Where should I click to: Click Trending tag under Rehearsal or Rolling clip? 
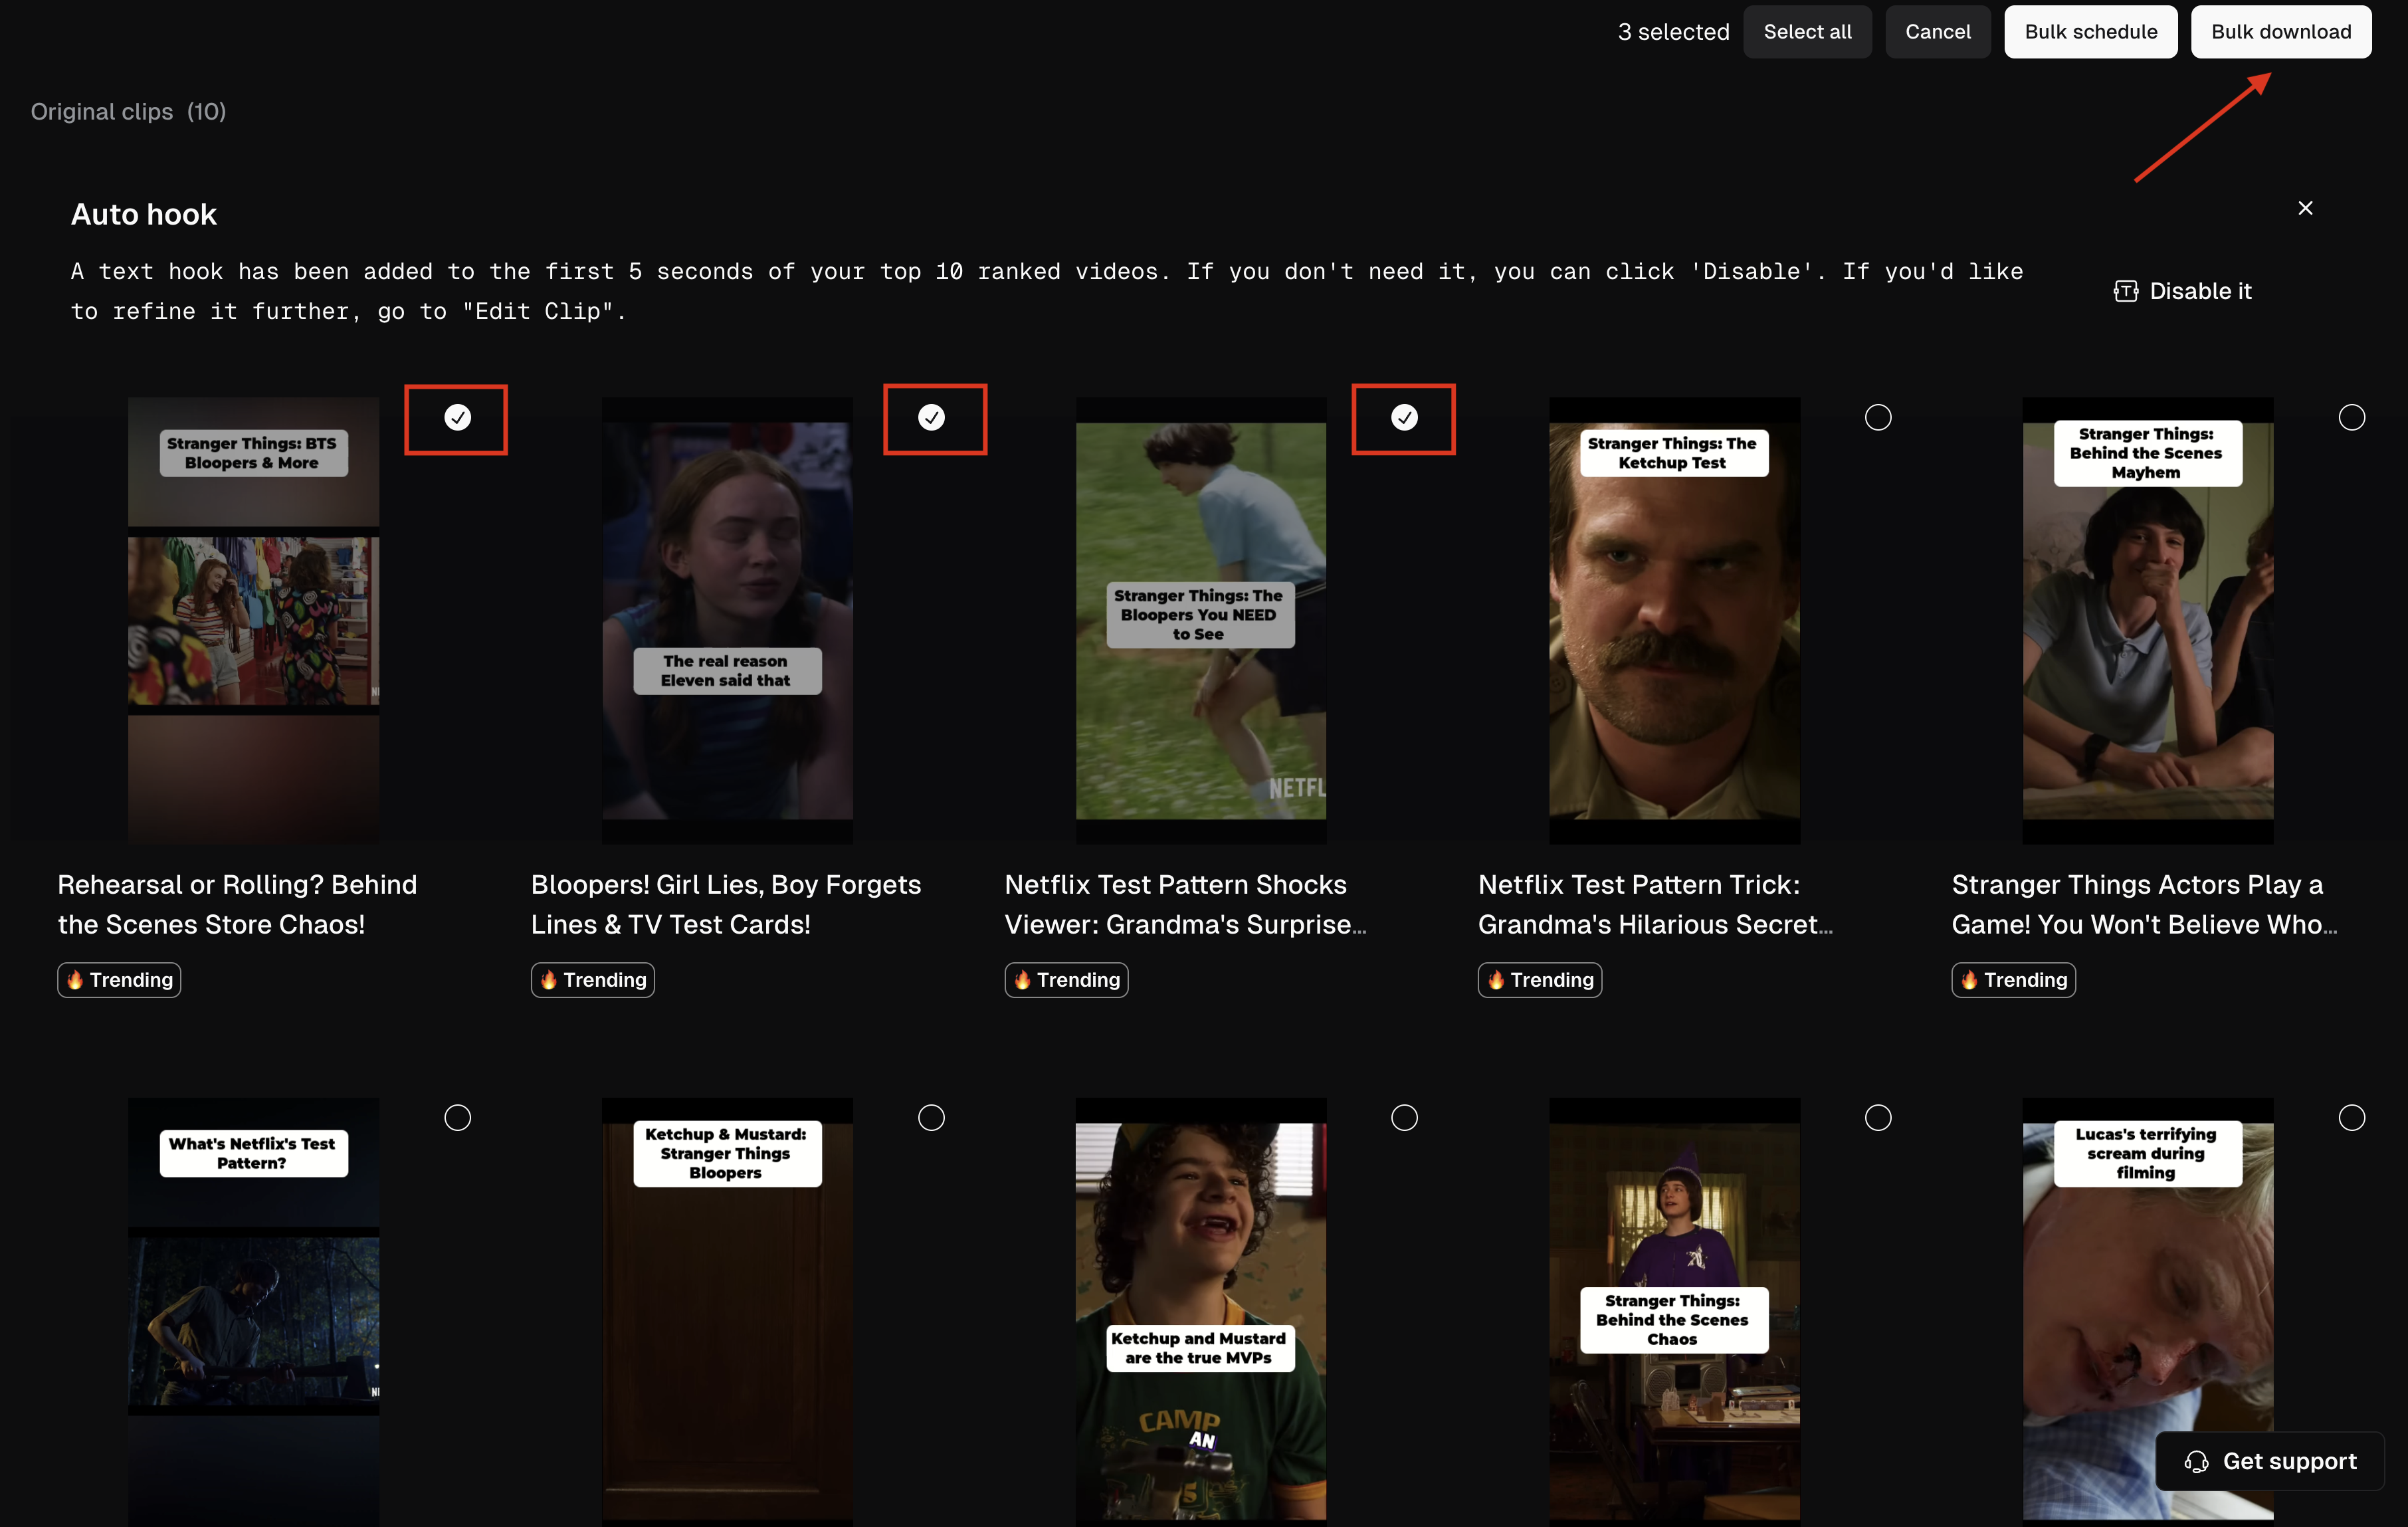point(119,979)
